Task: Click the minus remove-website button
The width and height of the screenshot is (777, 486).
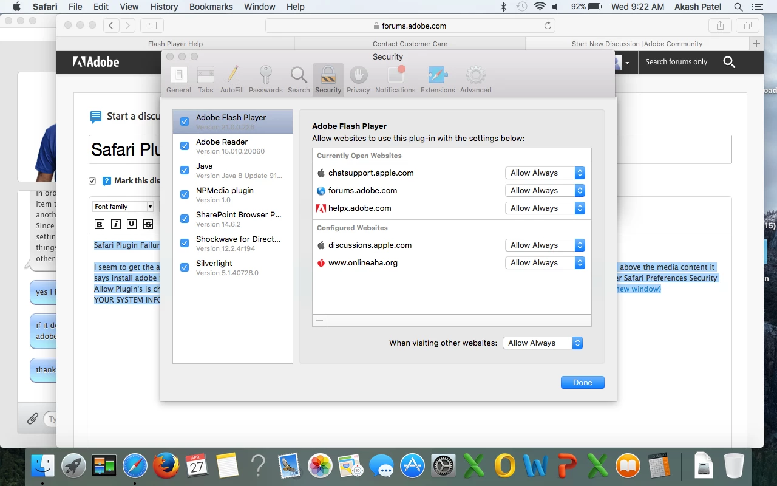Action: (x=319, y=320)
